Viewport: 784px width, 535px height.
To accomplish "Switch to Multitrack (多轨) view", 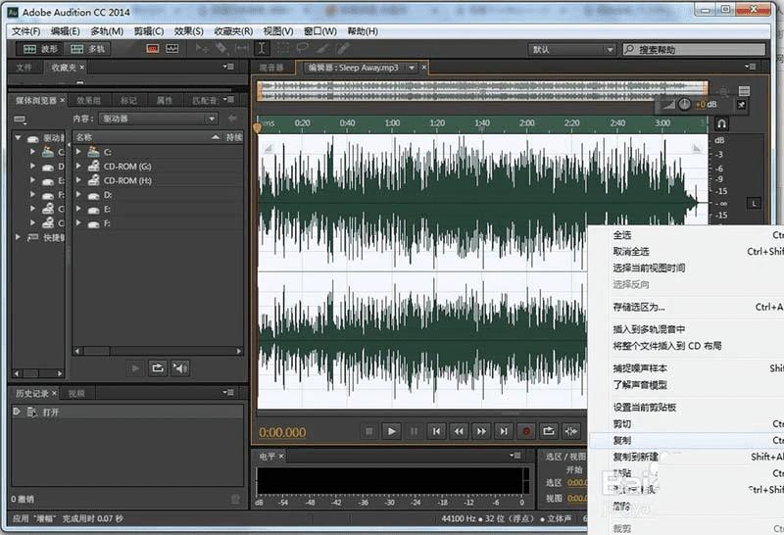I will point(89,48).
